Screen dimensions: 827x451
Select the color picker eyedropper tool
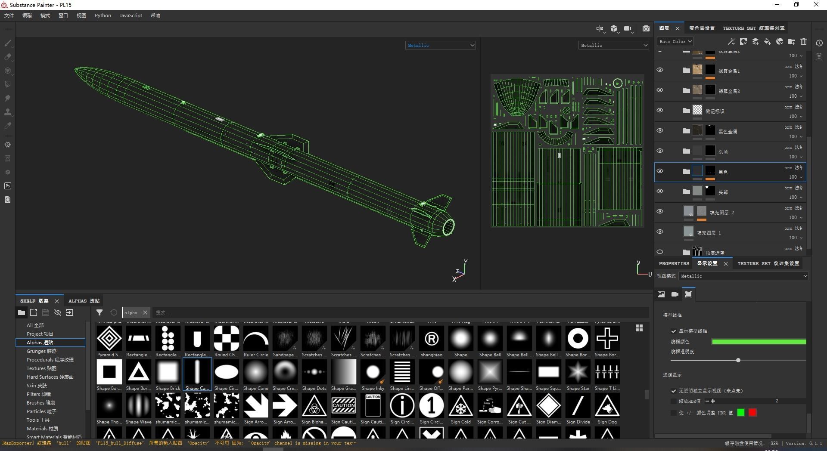coord(8,126)
